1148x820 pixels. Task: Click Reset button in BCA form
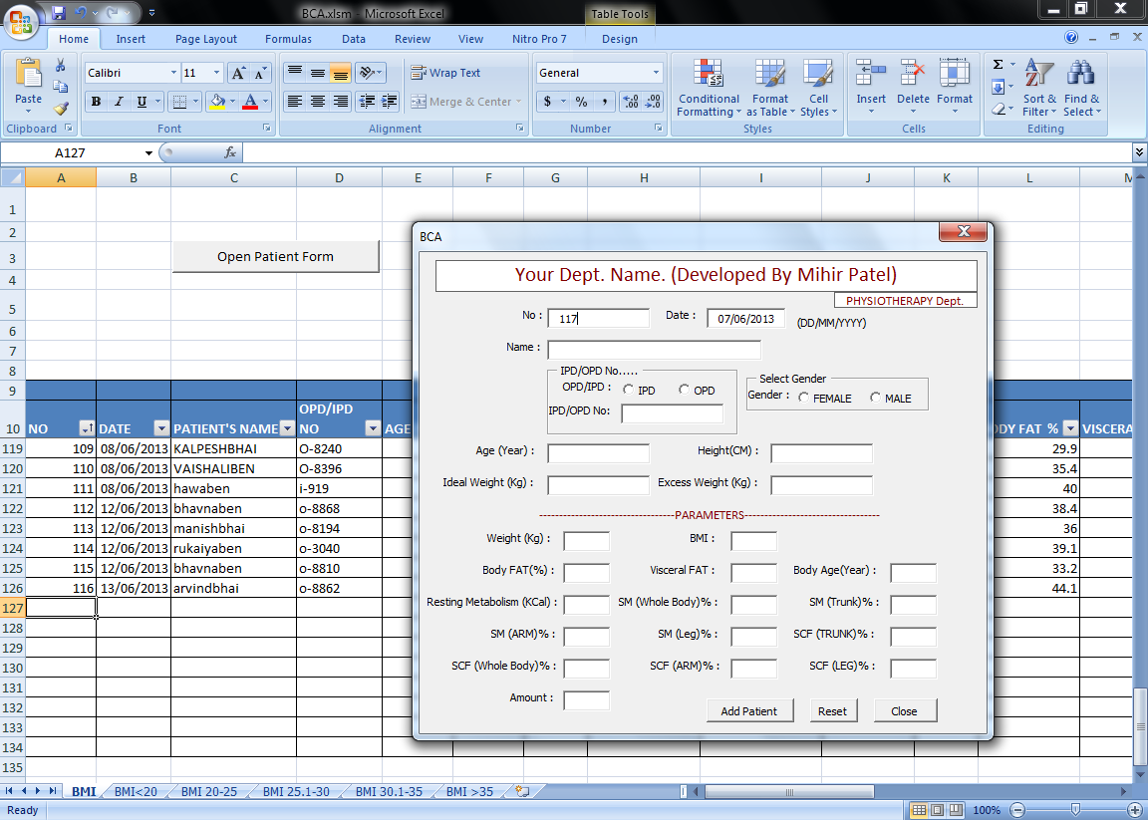[x=832, y=711]
